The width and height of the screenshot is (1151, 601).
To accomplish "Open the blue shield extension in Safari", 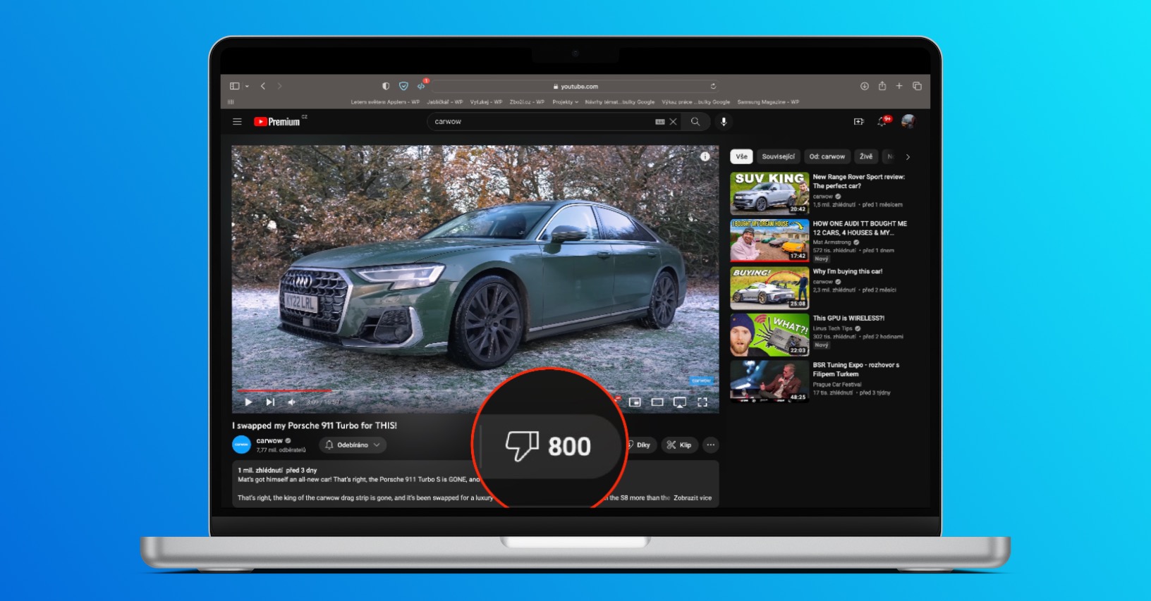I will pos(403,86).
